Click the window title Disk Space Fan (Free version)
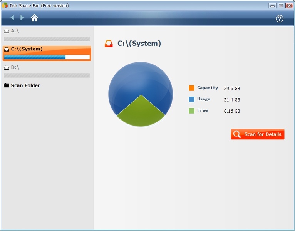This screenshot has width=295, height=231. tap(39, 6)
